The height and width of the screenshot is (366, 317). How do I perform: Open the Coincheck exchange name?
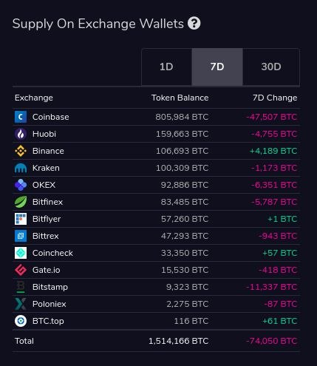52,253
